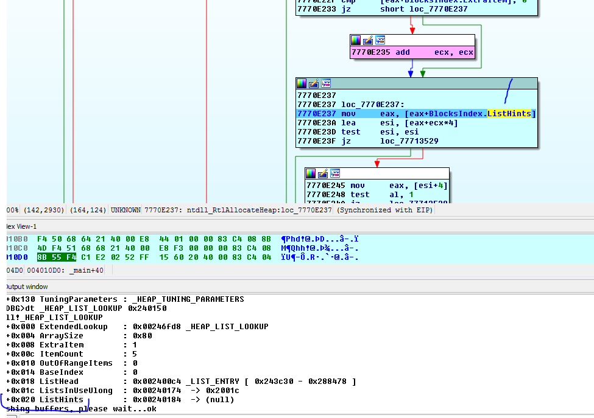Select the Hex View-1 panel title
594x418 pixels.
(19, 226)
